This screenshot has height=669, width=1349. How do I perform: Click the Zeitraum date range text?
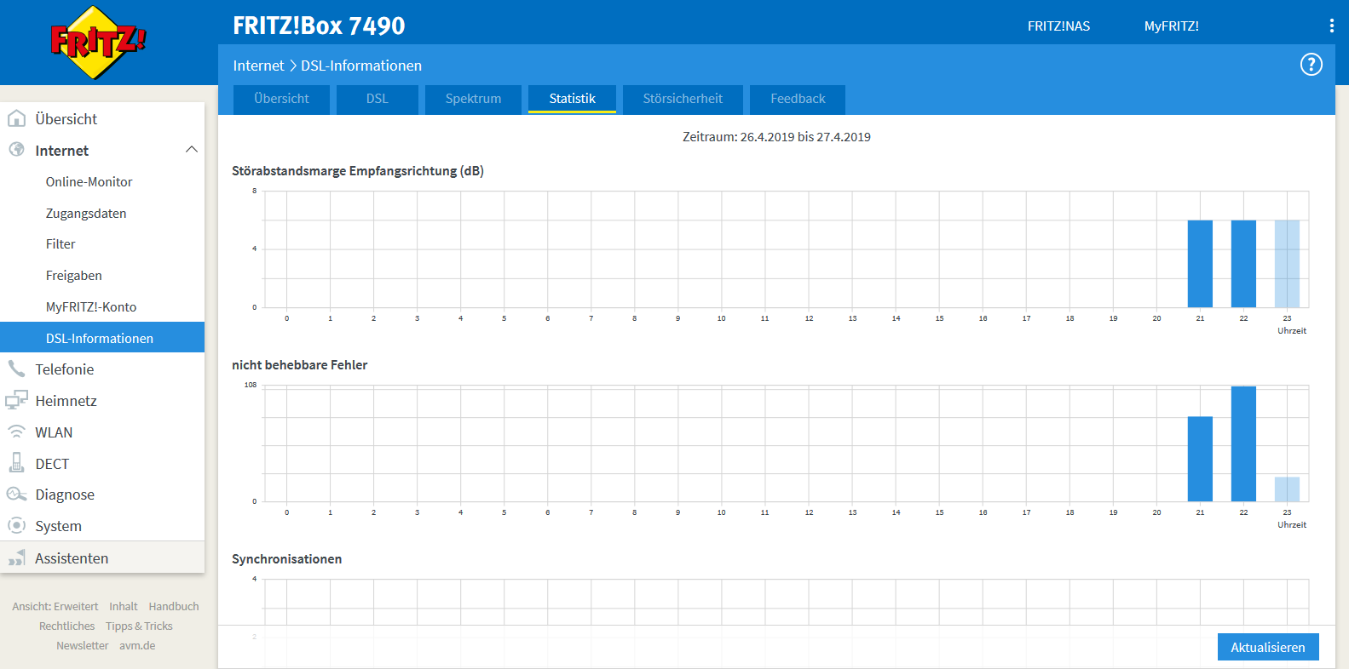pos(776,136)
